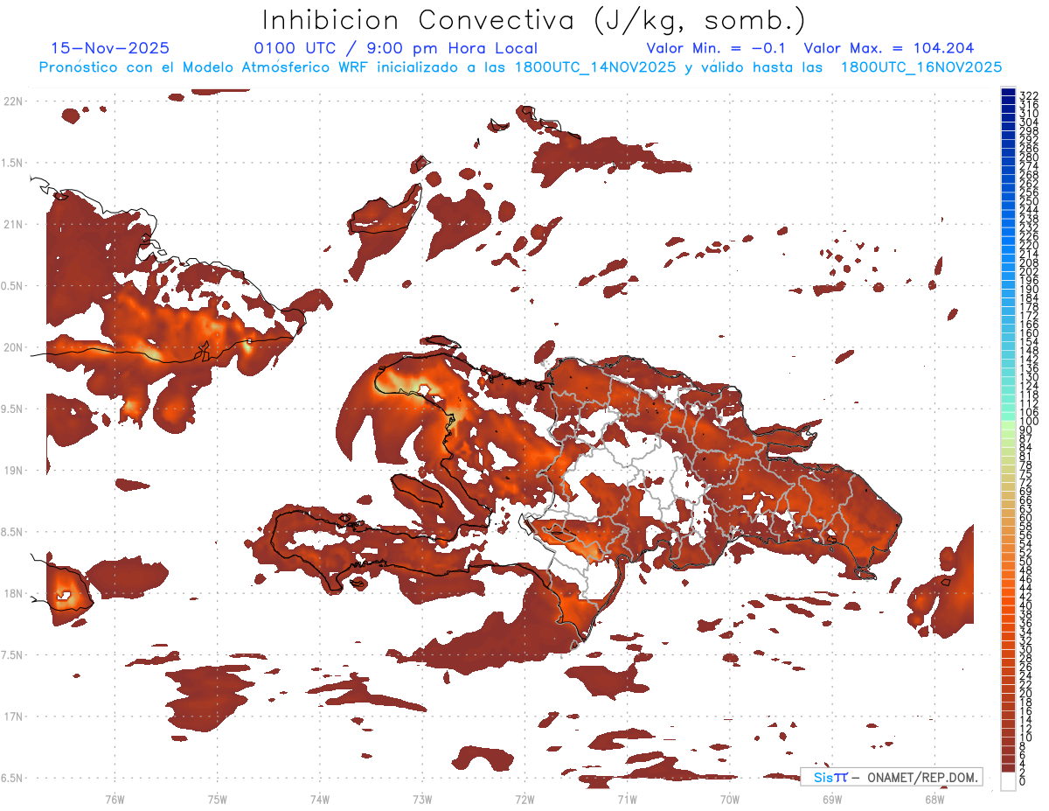Click the '100' colorbar value label

[x=1029, y=422]
